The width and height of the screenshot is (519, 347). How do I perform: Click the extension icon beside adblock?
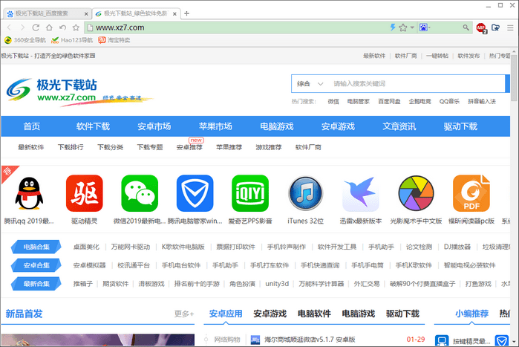[495, 27]
